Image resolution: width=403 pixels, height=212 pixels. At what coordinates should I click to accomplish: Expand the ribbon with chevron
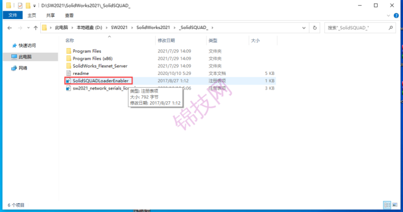pos(388,16)
